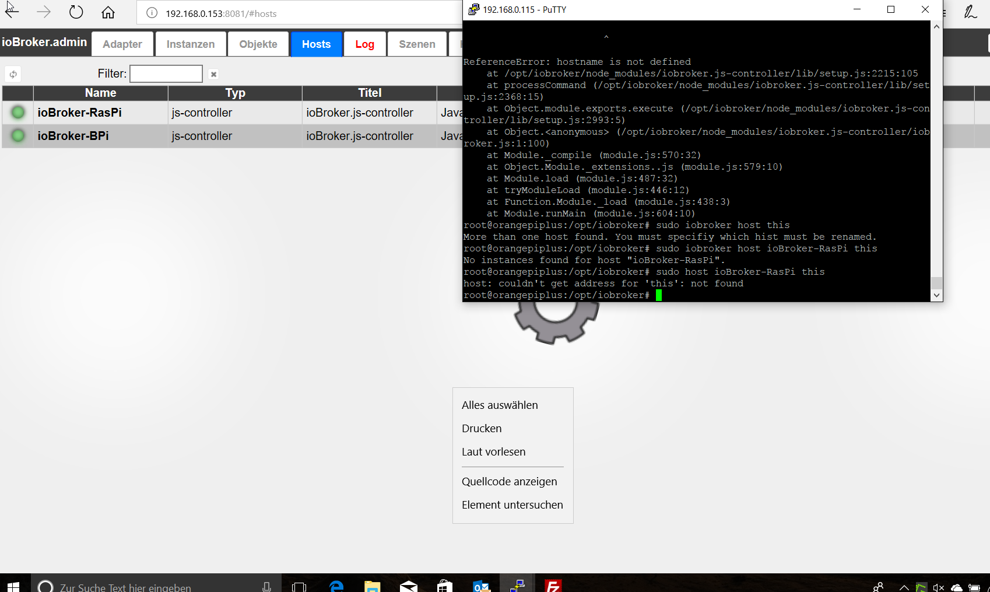Open the Instanzen tab
This screenshot has height=592, width=990.
pos(191,44)
